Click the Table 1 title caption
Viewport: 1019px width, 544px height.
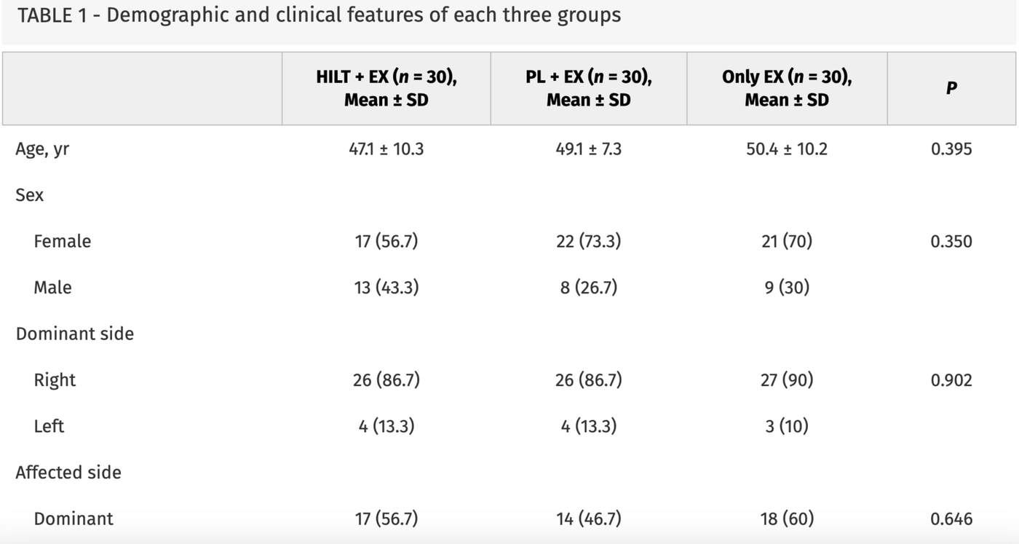tap(319, 15)
